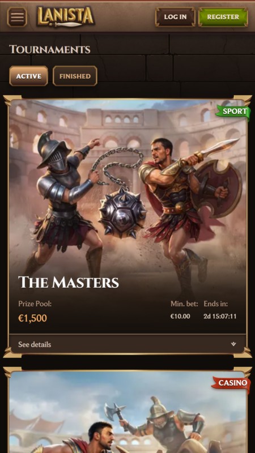Click the Log In button

point(175,17)
